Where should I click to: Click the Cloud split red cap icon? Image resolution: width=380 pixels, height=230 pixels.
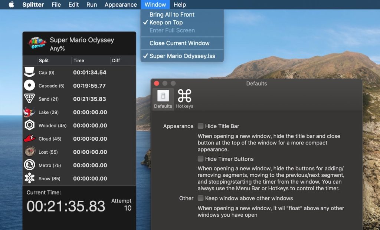point(29,139)
